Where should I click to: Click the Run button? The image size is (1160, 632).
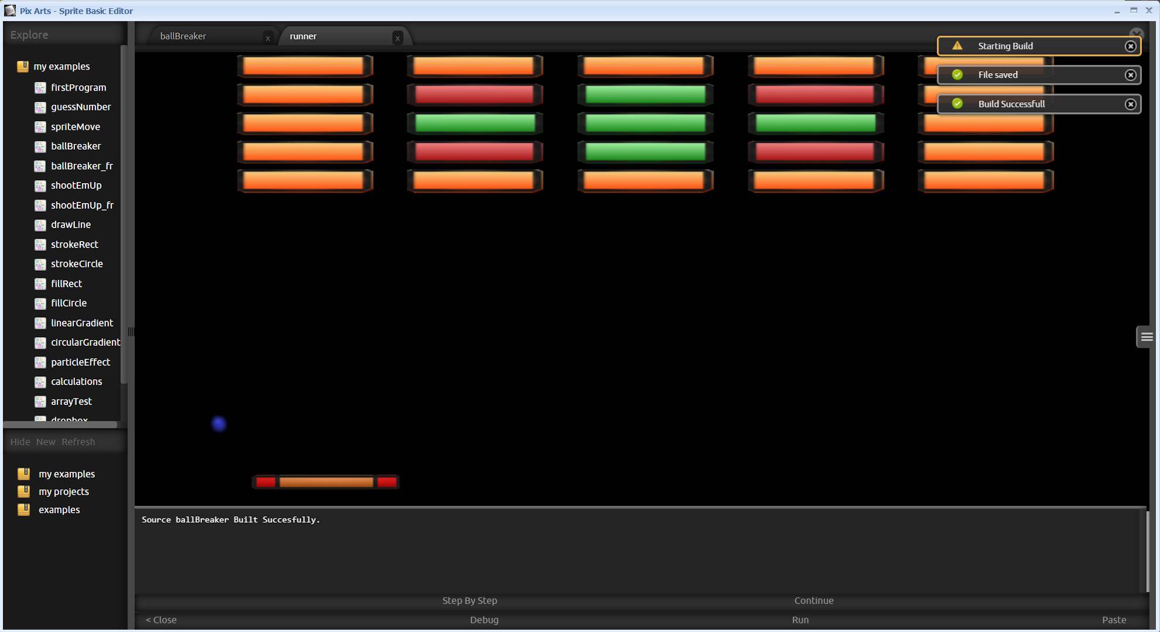pos(800,620)
